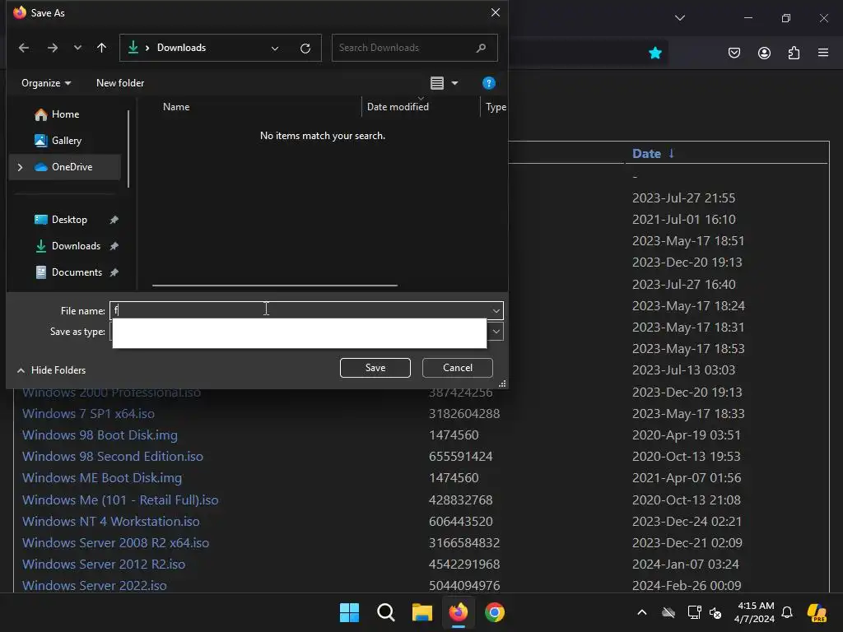Show hidden system tray icons
843x632 pixels.
point(642,612)
